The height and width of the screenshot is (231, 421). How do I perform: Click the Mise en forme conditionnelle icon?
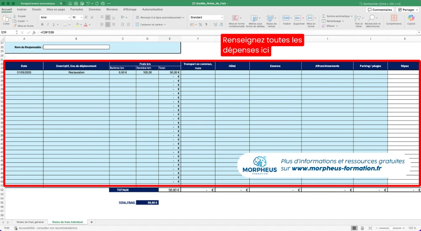pos(235,18)
